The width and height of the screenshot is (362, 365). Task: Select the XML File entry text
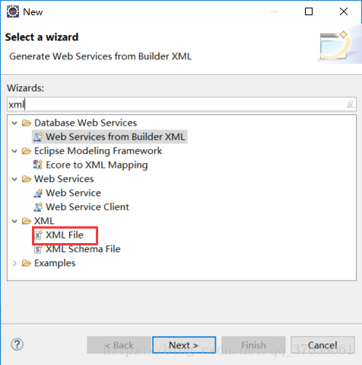click(x=65, y=235)
